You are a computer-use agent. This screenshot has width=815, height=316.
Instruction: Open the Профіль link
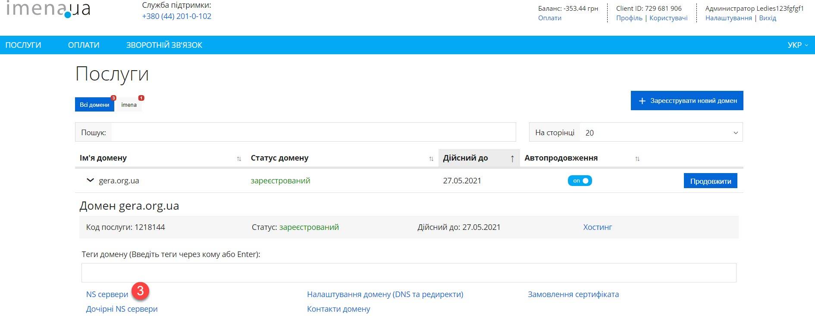click(629, 18)
